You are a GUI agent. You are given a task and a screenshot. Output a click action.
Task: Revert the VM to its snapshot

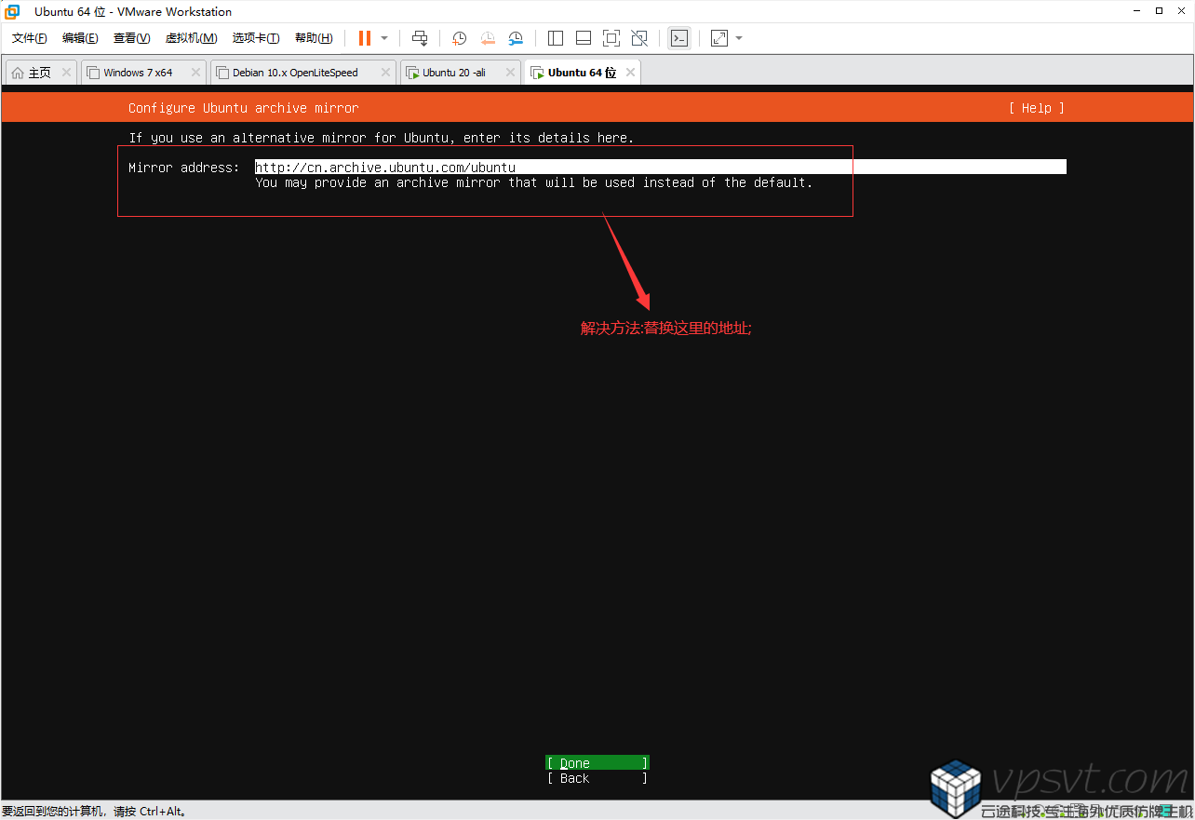tap(488, 38)
